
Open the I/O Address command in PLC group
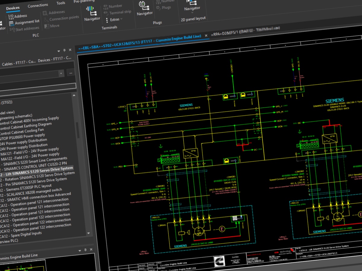[x=17, y=16]
